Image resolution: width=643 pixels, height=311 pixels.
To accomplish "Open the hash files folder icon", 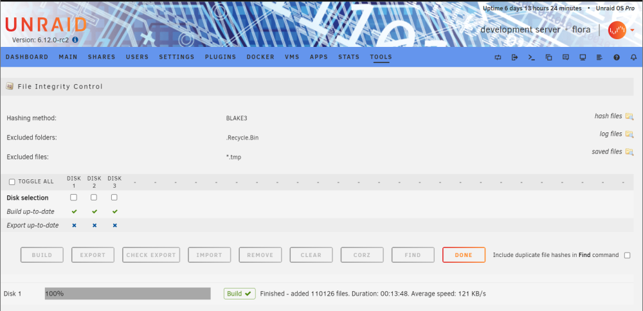I will (629, 116).
